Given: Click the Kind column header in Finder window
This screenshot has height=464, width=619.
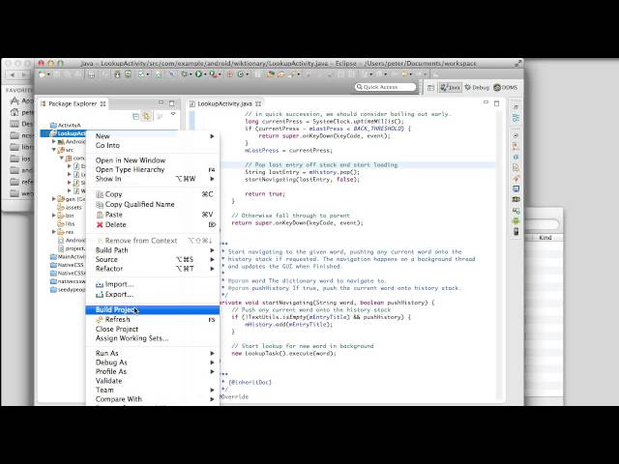Looking at the screenshot, I should (x=545, y=238).
